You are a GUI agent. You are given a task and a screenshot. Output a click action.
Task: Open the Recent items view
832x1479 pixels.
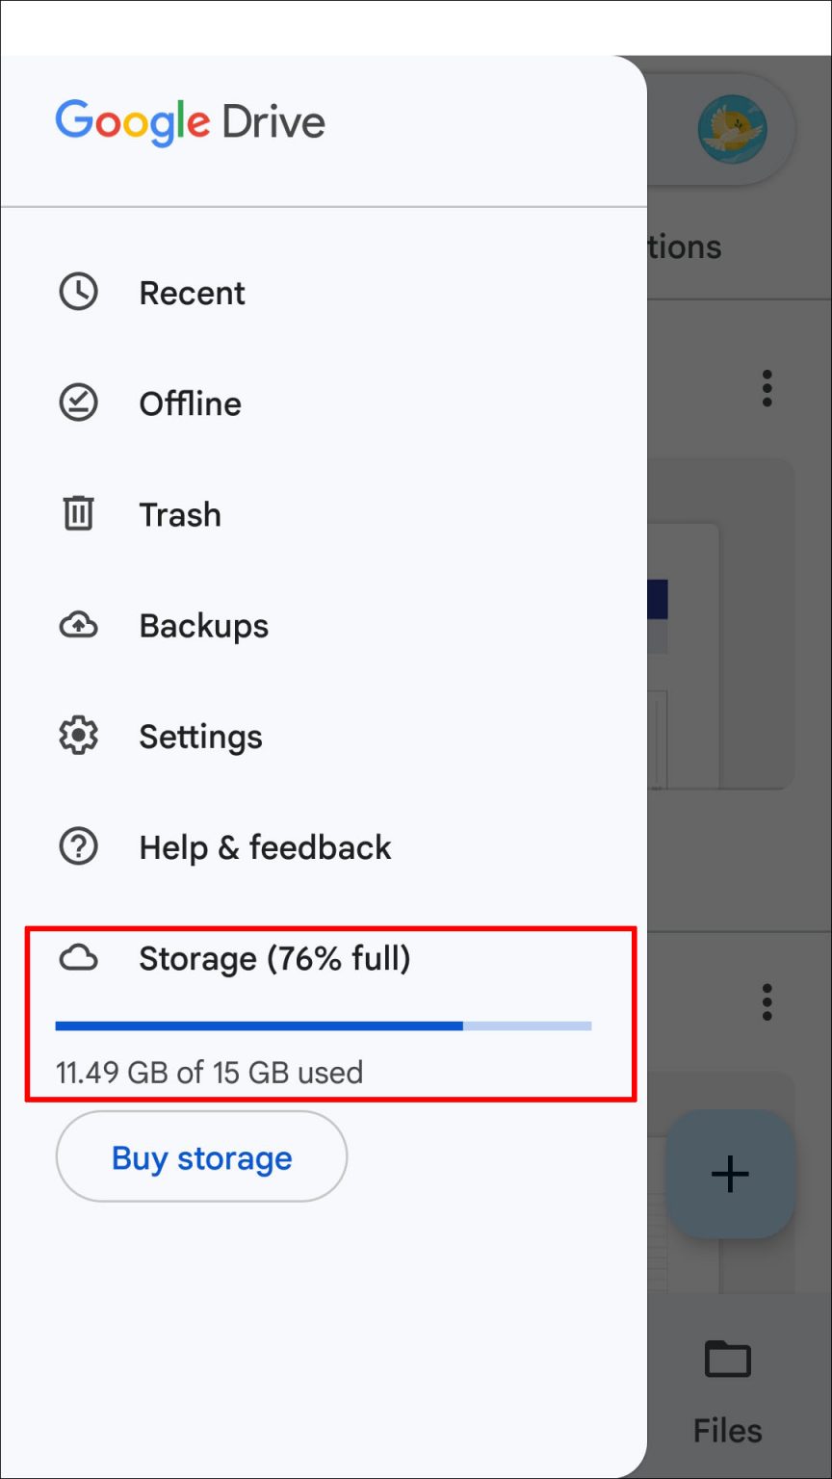(192, 293)
